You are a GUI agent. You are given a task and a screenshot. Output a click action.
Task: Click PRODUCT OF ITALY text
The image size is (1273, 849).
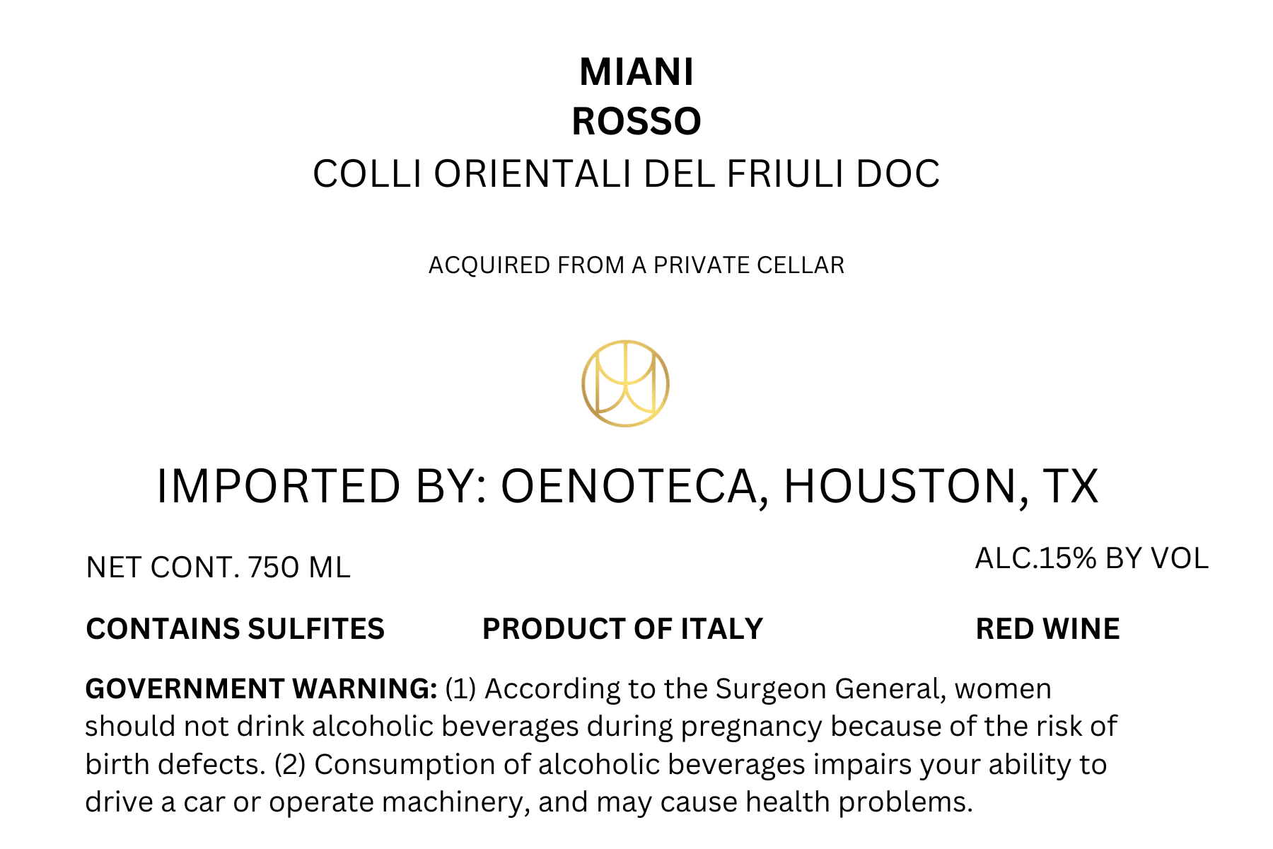(x=622, y=629)
